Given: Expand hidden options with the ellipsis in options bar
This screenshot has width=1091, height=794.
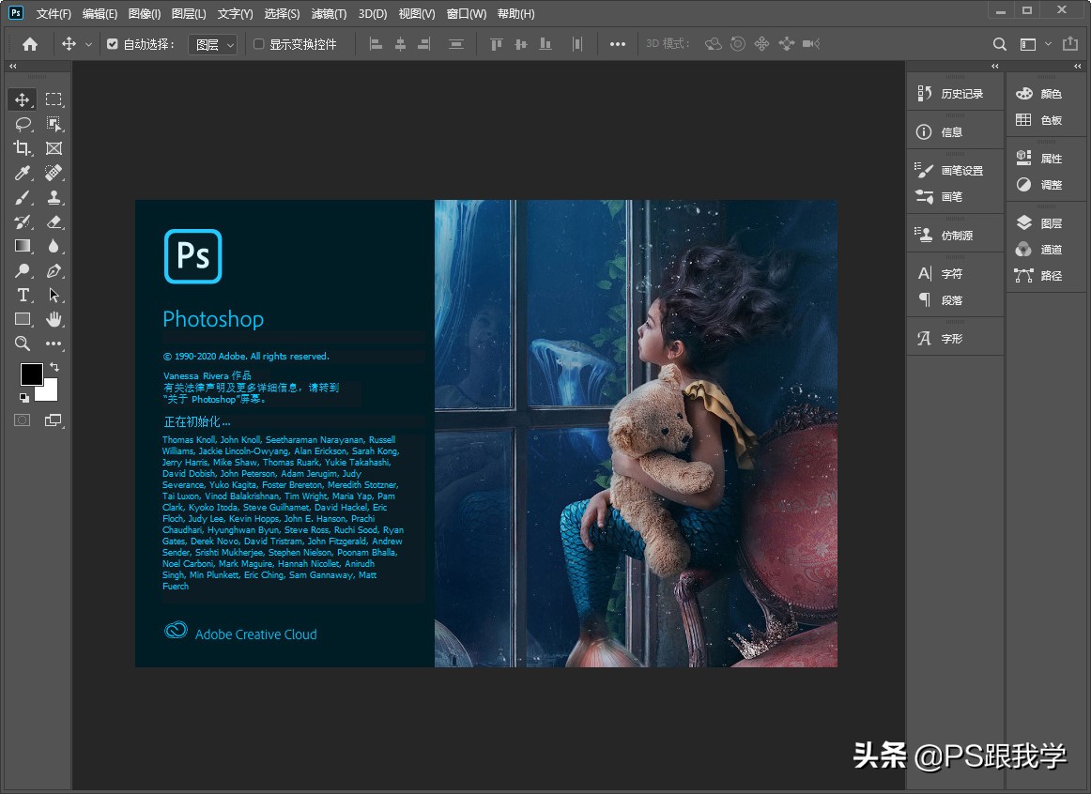Looking at the screenshot, I should pyautogui.click(x=617, y=43).
